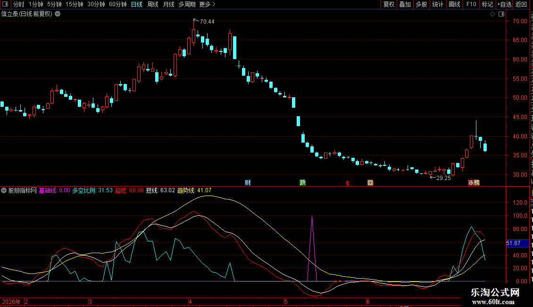Click month 4 on the time axis
This screenshot has height=307, width=533.
[190, 301]
